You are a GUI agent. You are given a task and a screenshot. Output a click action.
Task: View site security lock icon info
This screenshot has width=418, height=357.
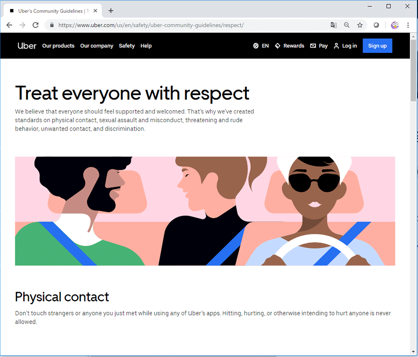pos(52,25)
